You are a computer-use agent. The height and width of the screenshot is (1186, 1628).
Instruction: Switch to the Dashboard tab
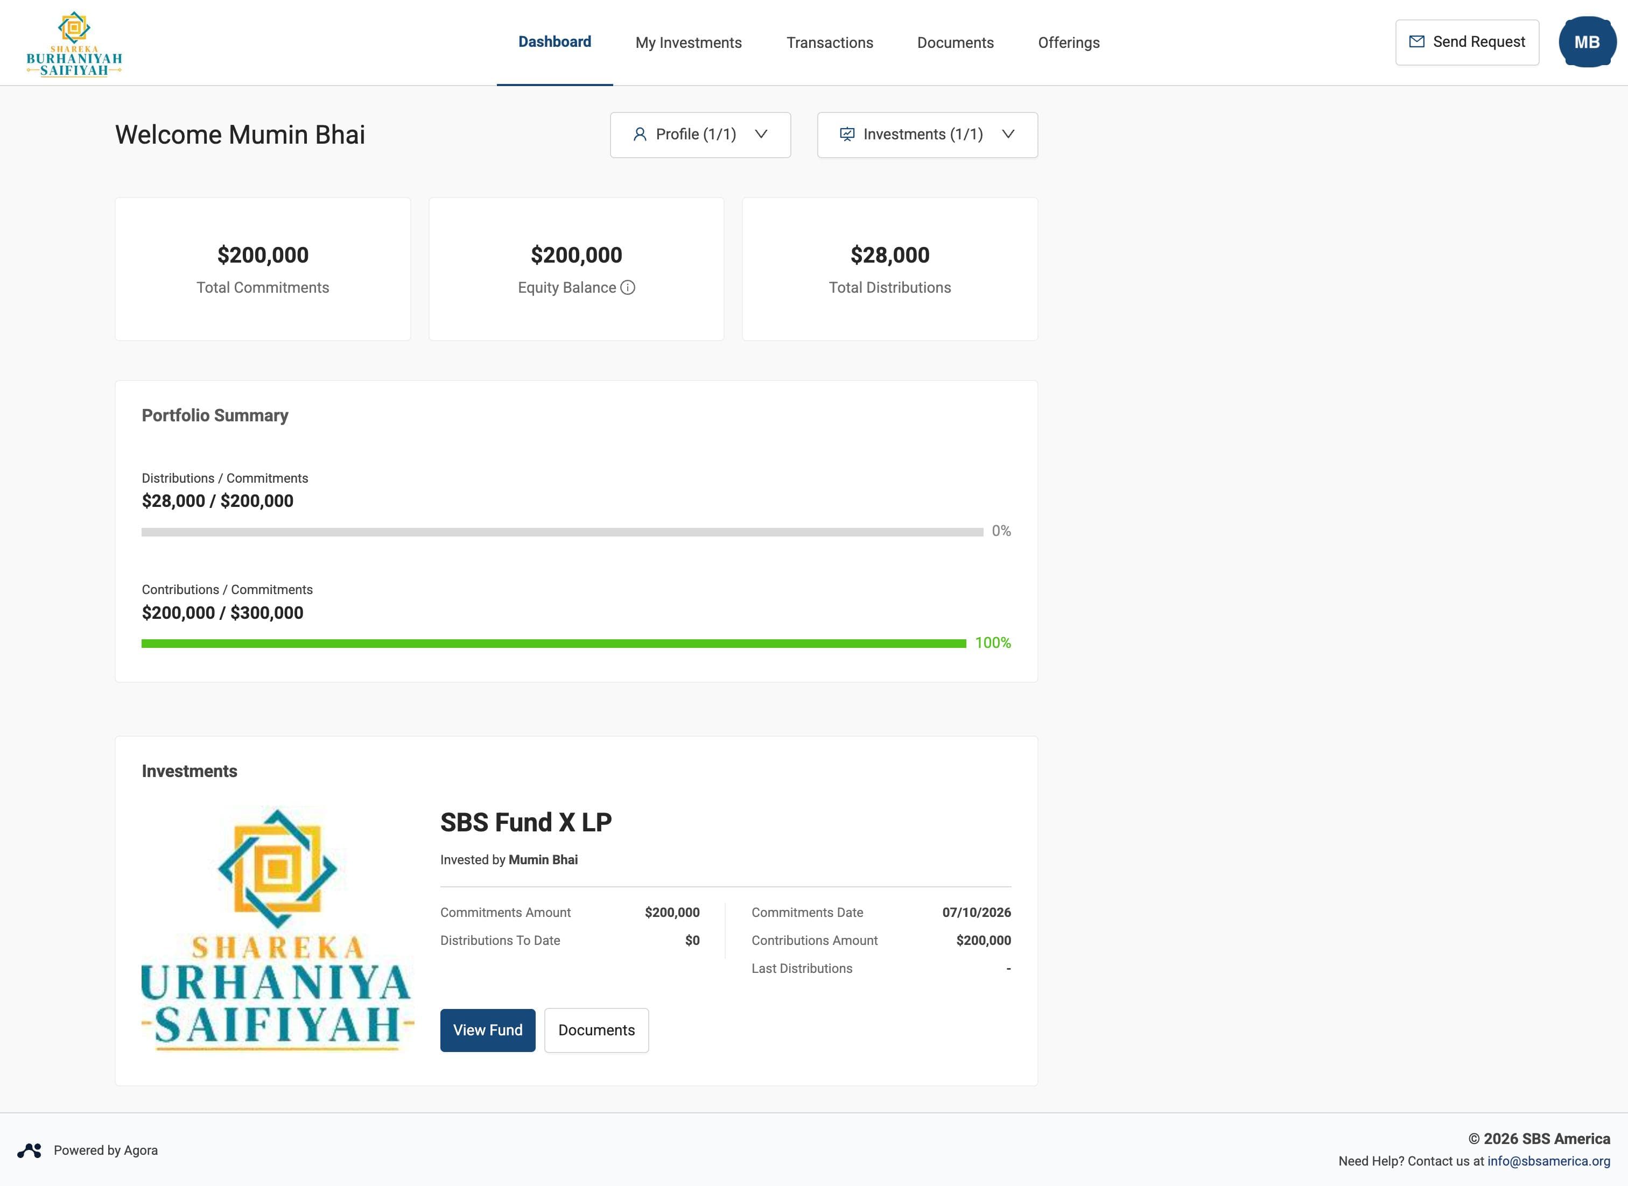click(x=555, y=43)
